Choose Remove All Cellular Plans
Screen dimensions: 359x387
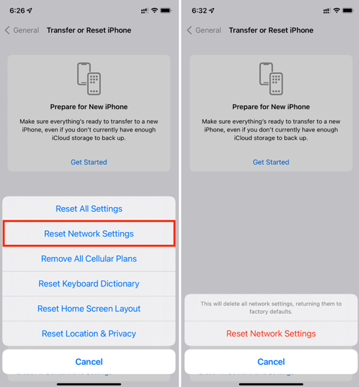pos(89,259)
